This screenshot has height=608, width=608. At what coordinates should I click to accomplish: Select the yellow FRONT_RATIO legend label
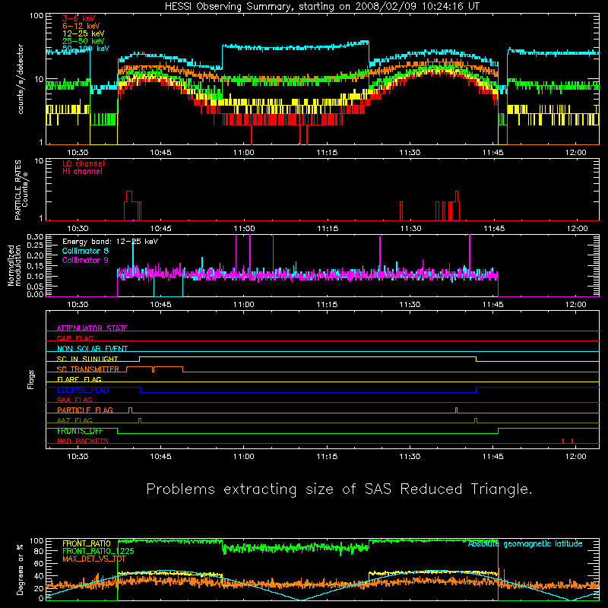pos(87,543)
